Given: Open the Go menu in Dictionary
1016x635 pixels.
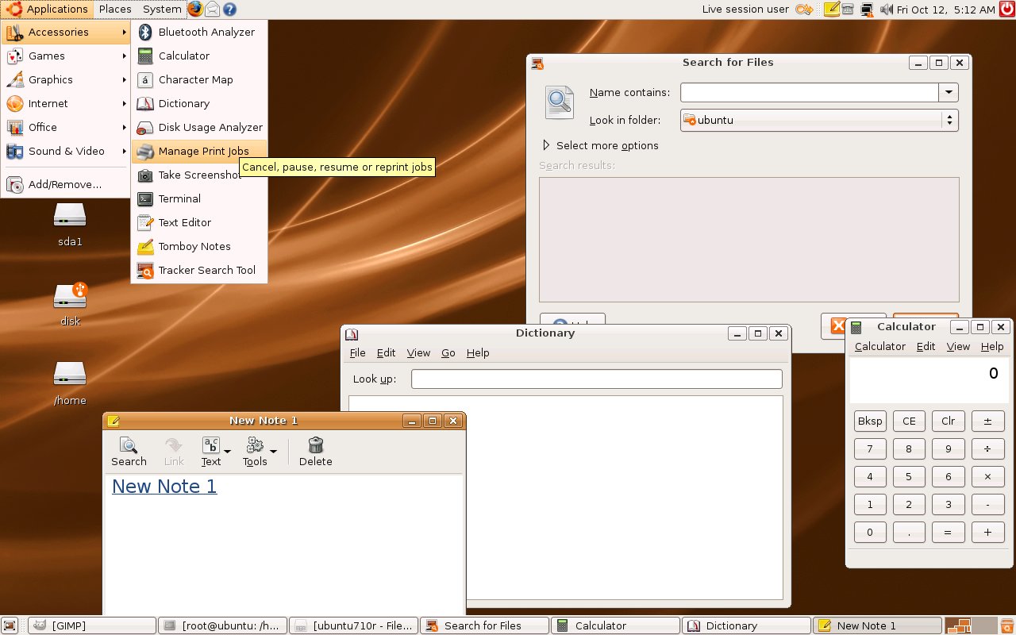Looking at the screenshot, I should coord(448,352).
